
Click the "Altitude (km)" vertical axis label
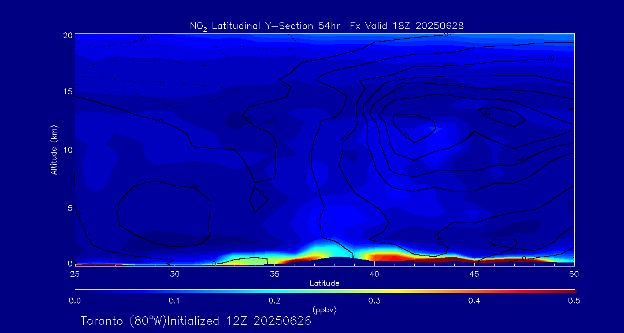[x=54, y=150]
